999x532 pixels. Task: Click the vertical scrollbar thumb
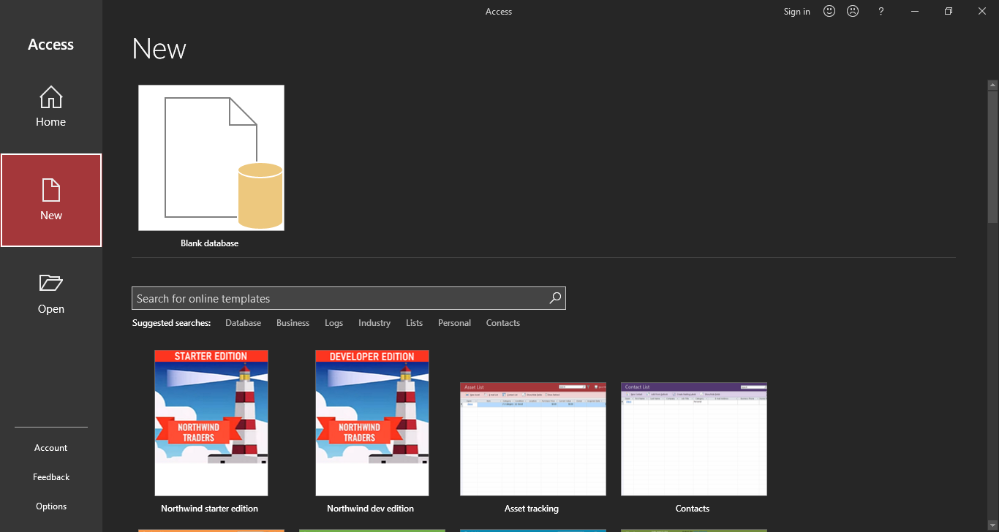tap(992, 153)
